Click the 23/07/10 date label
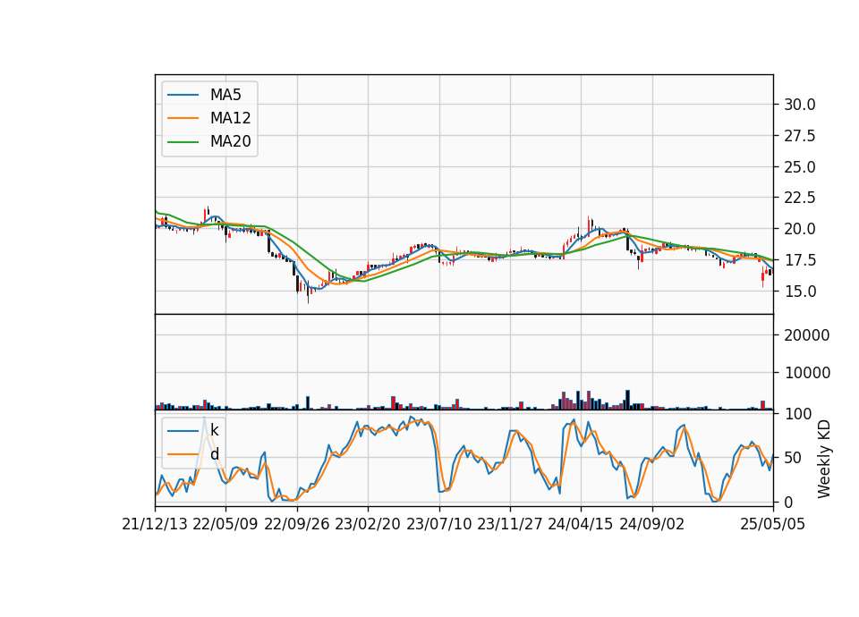The image size is (859, 617). 438,524
